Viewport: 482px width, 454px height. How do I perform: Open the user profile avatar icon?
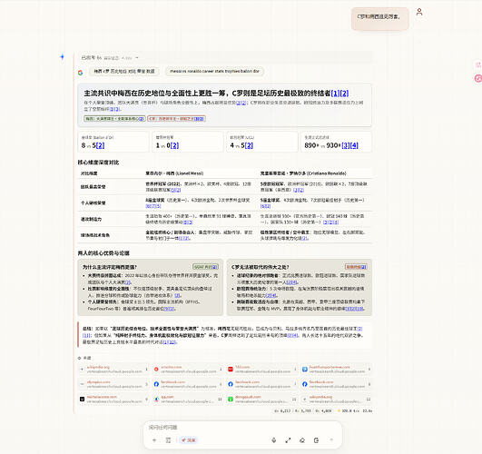click(x=419, y=12)
